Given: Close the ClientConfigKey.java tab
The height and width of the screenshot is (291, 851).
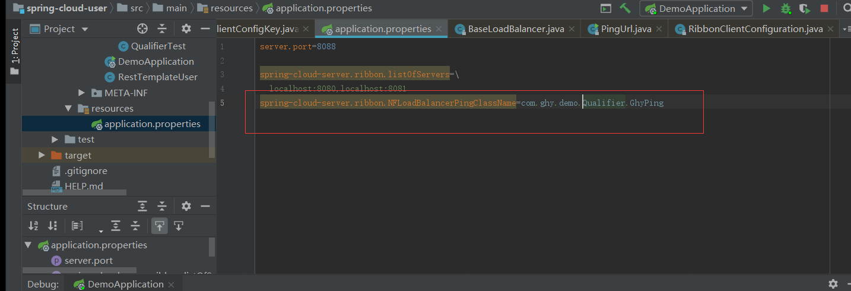Looking at the screenshot, I should coord(306,29).
